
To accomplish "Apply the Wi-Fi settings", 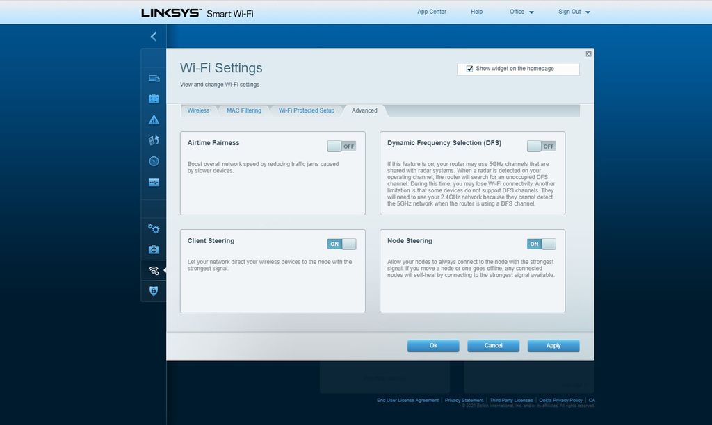I will pos(553,345).
